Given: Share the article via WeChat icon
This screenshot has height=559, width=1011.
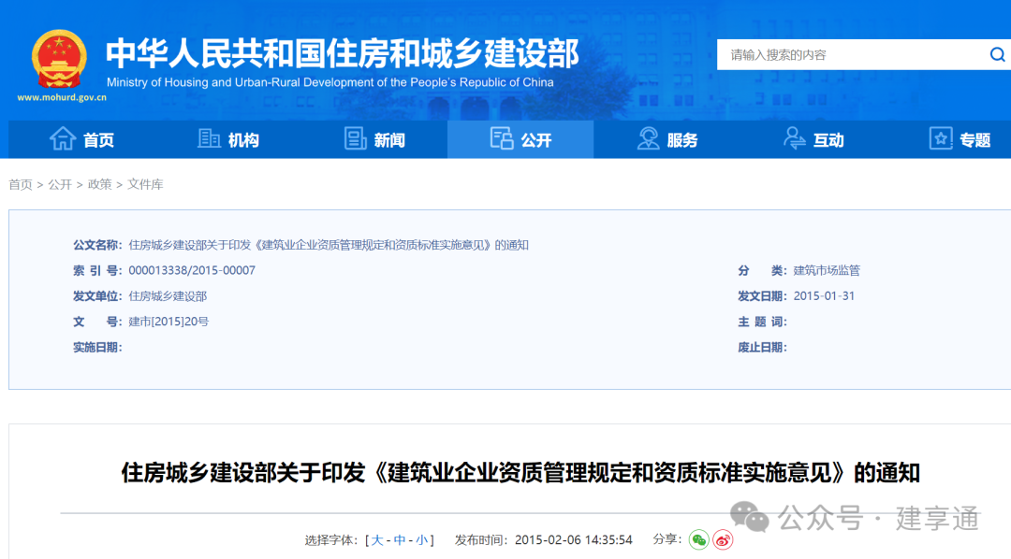Looking at the screenshot, I should [699, 539].
